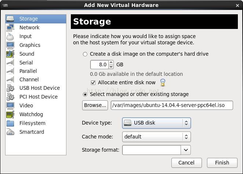Select managed or other existing storage radio
Screen dimensions: 243x174
click(x=85, y=95)
